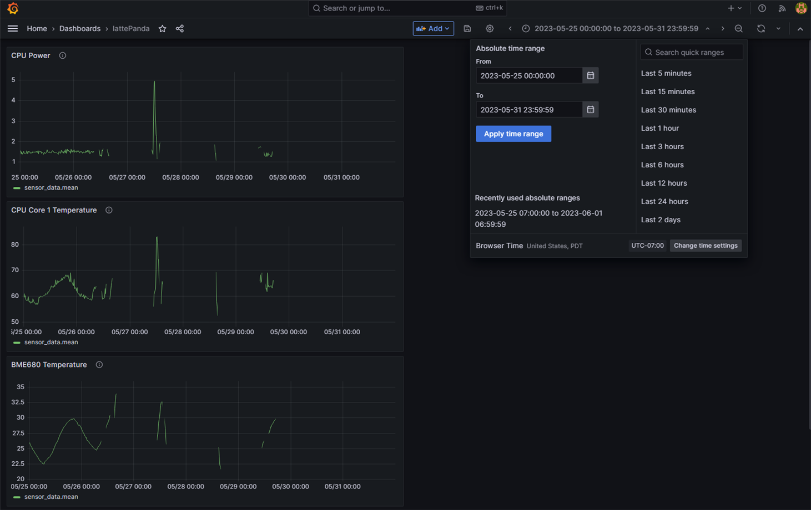
Task: Open the Add panel dropdown
Action: coord(433,29)
